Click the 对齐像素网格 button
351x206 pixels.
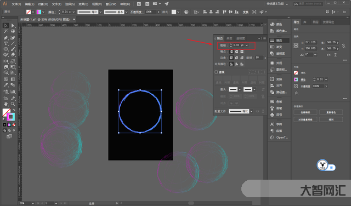305,119
